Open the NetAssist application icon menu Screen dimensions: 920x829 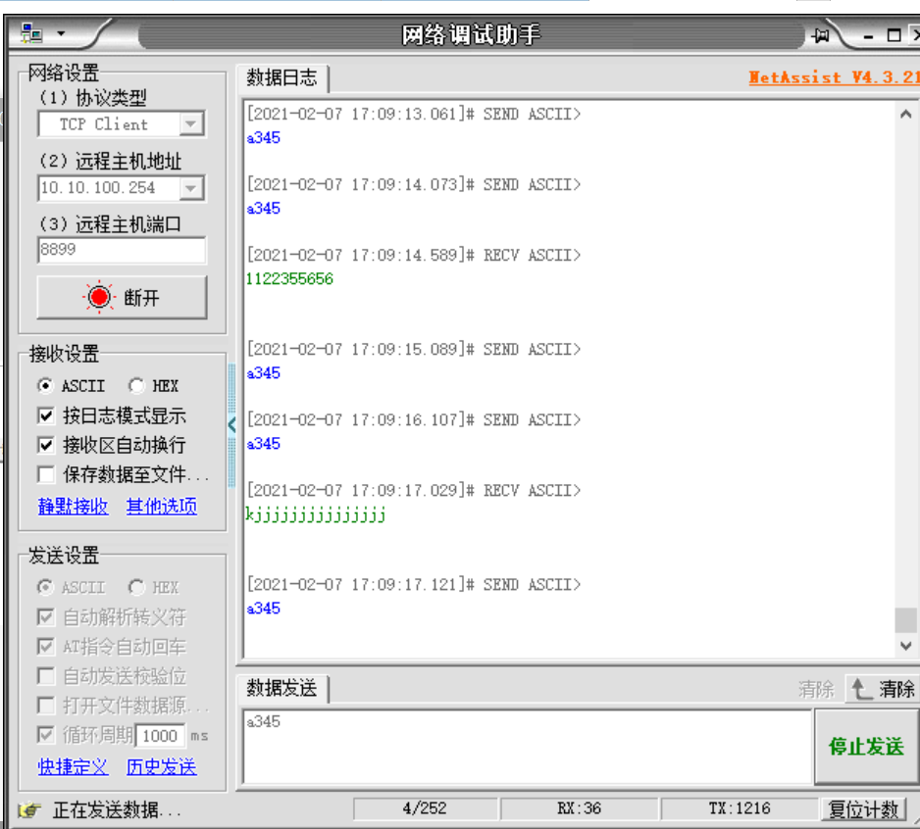[x=31, y=33]
